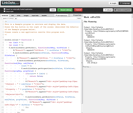Viewport: 133px width, 113px height.
Task: Click the Save button
Action: tap(53, 10)
